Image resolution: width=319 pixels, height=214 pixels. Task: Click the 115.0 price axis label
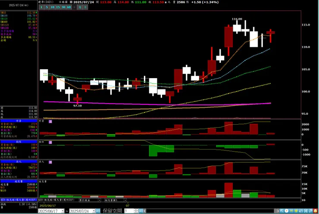(x=306, y=25)
